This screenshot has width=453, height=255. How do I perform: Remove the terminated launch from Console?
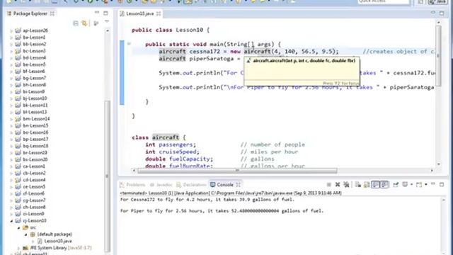click(338, 184)
